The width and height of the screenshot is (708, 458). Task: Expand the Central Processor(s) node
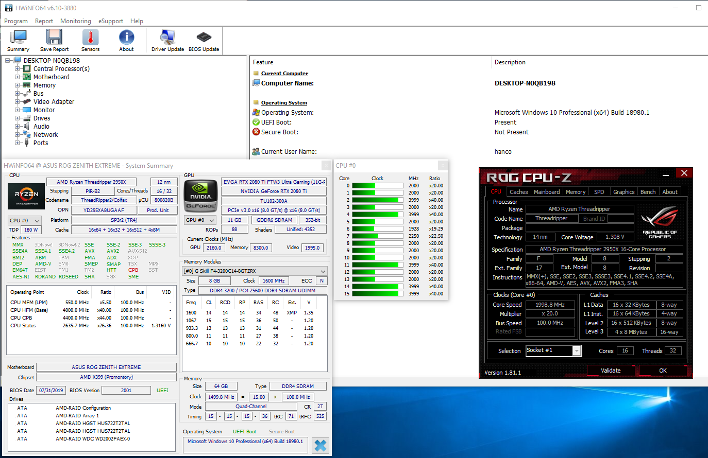point(18,68)
